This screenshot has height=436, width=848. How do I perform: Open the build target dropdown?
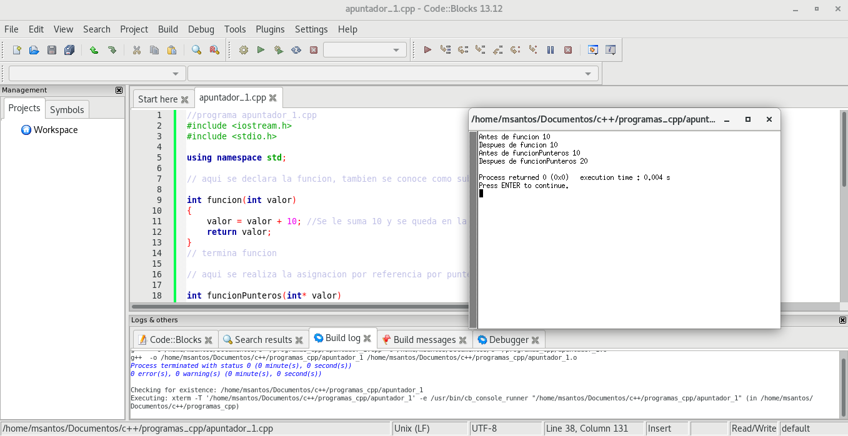pos(365,50)
